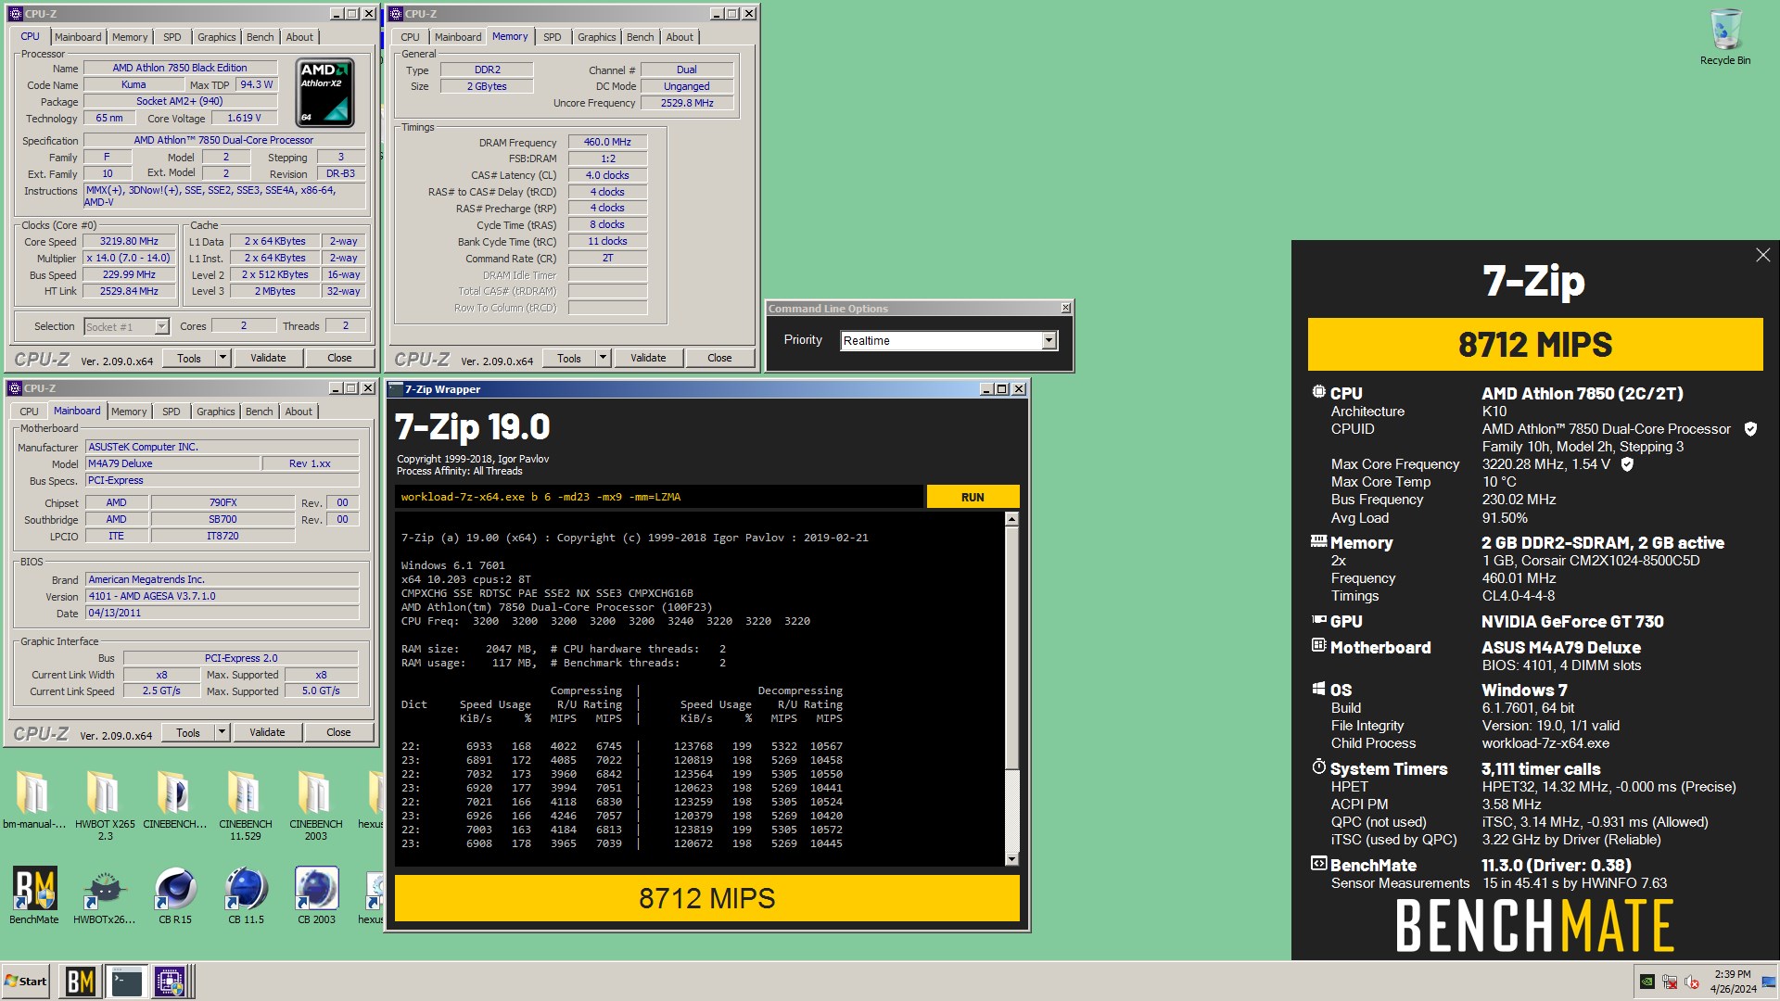
Task: Click the Core Voltage value '1.619 V'
Action: (x=244, y=118)
